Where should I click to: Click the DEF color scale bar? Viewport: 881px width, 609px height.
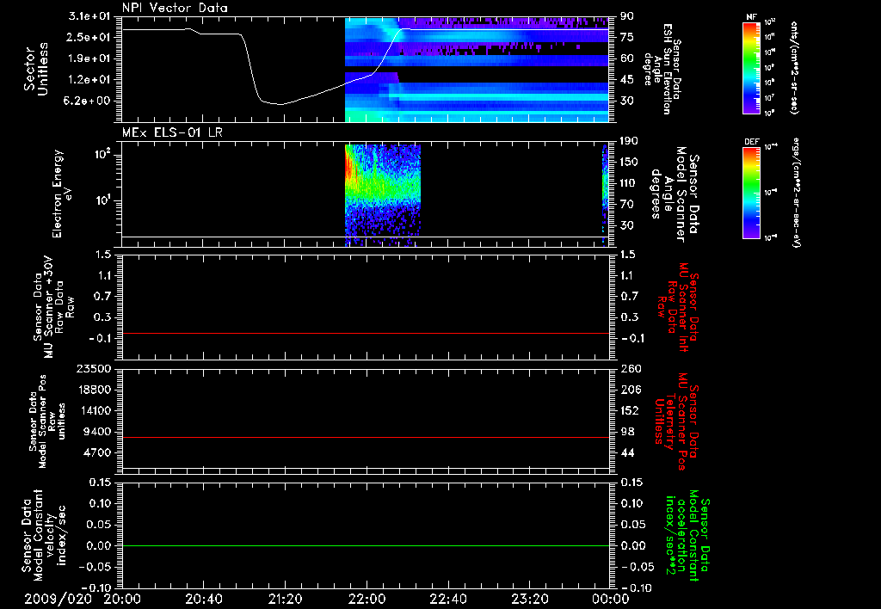coord(751,193)
